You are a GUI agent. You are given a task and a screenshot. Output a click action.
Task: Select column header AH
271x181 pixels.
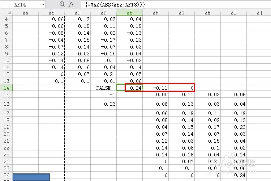point(207,13)
